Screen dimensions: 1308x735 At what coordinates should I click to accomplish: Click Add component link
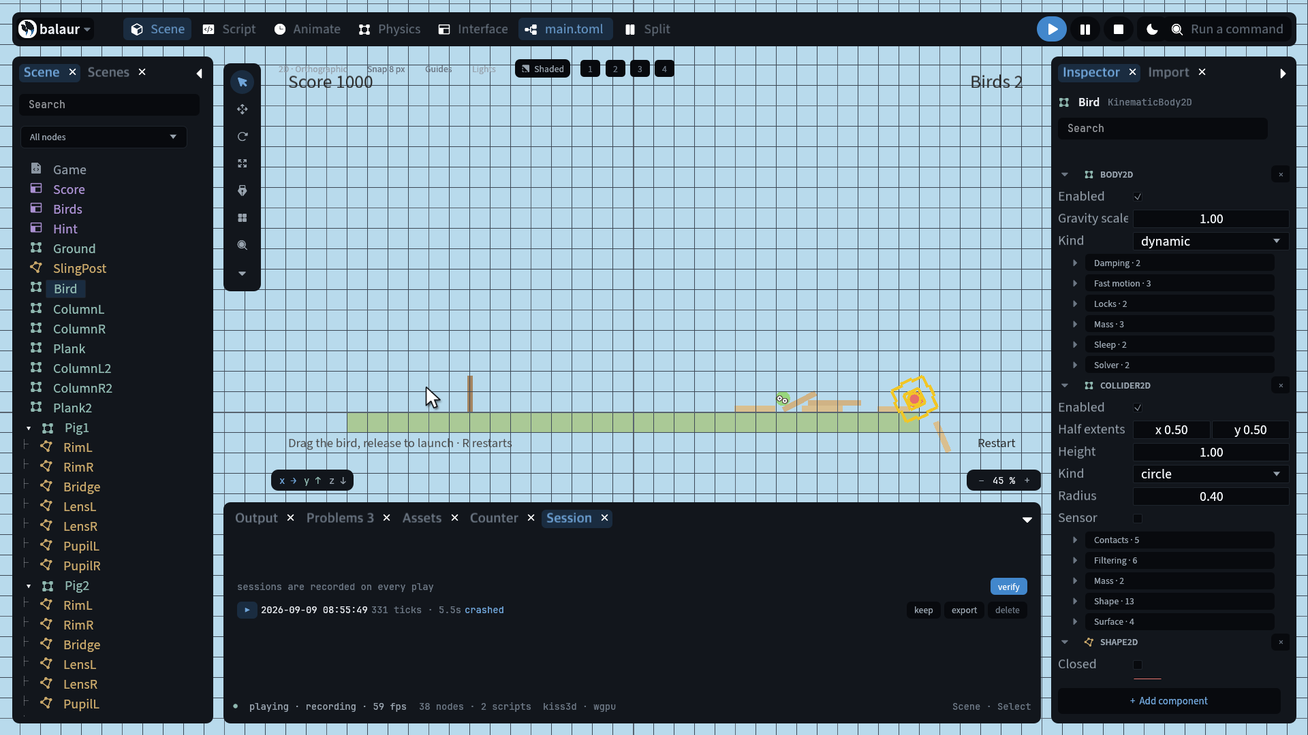tap(1169, 702)
